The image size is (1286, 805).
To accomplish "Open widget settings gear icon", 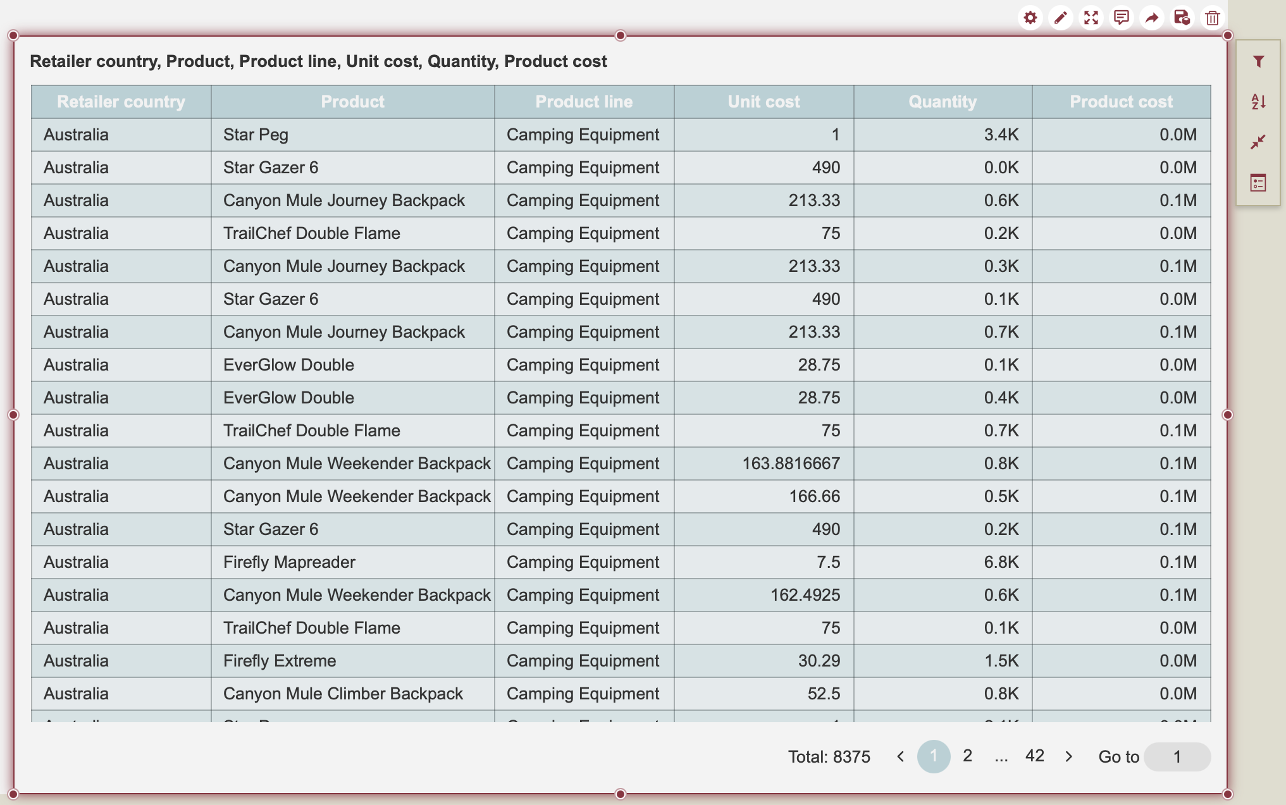I will [x=1030, y=18].
